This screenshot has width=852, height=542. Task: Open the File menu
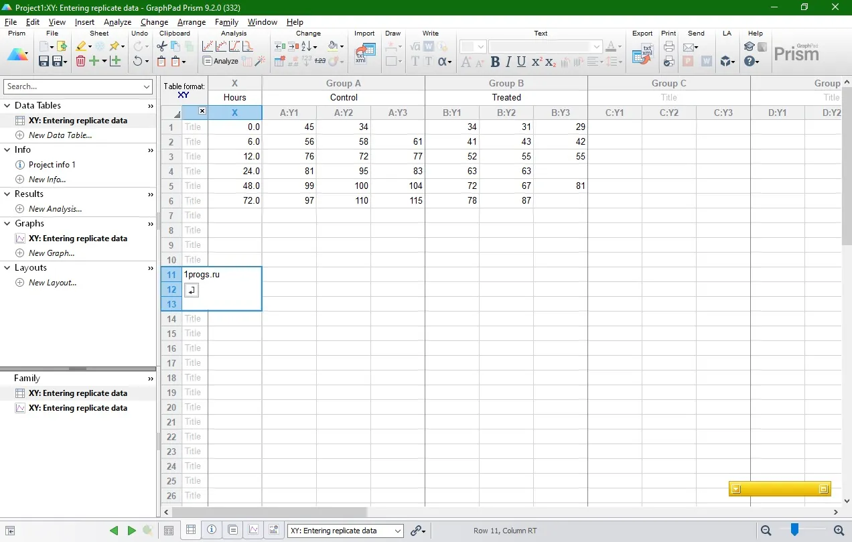10,22
